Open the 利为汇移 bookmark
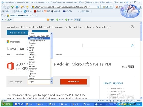 coord(67,11)
